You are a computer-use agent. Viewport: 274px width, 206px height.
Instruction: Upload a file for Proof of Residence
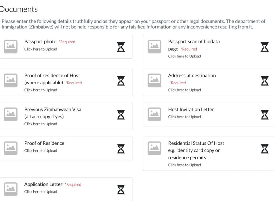[40, 151]
